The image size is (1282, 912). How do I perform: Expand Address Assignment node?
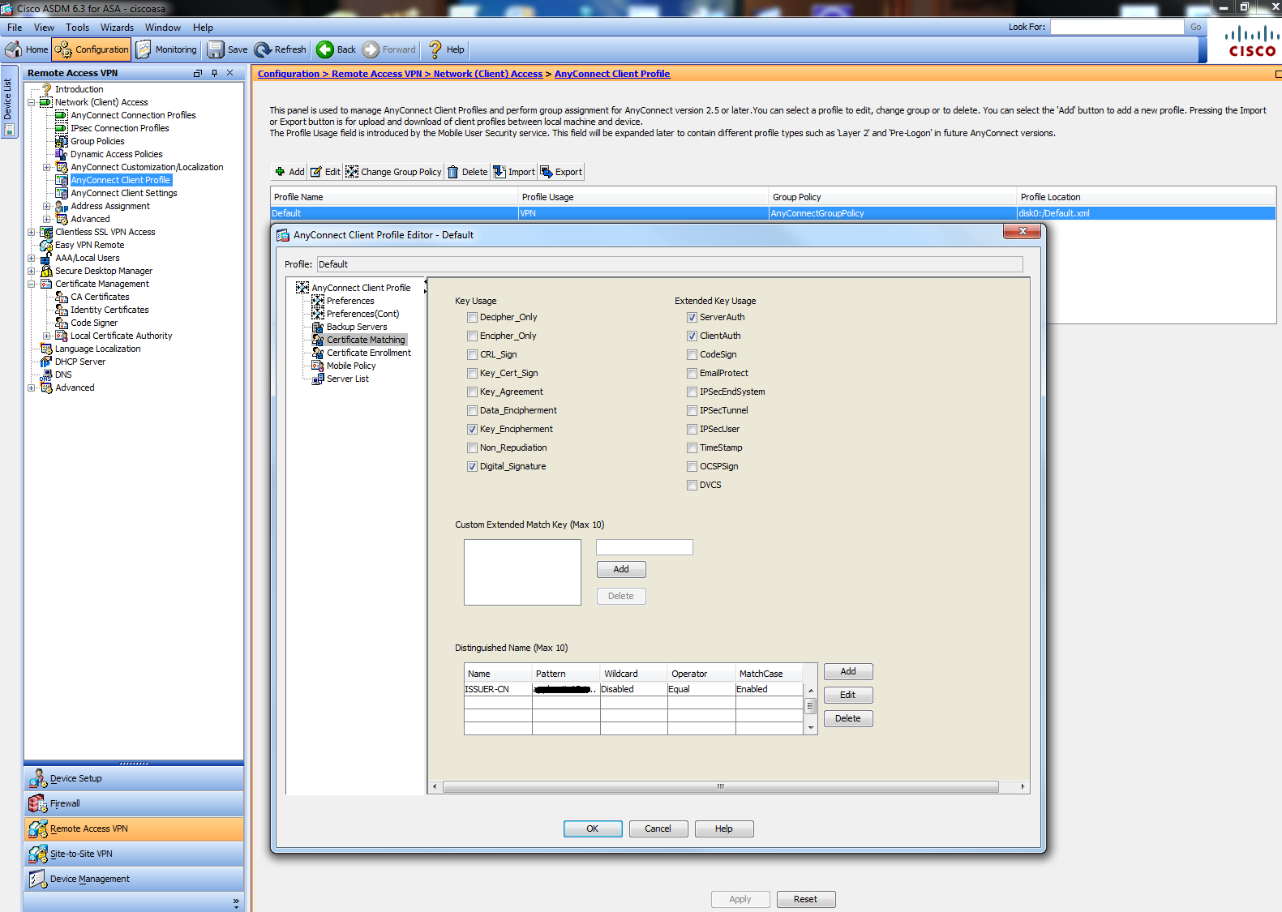(46, 206)
